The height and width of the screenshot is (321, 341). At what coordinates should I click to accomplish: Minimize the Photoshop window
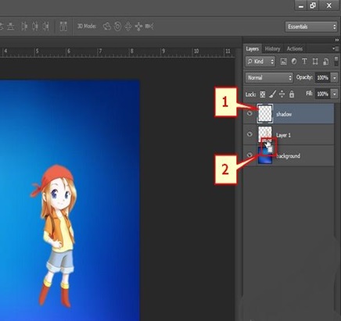tap(301, 5)
